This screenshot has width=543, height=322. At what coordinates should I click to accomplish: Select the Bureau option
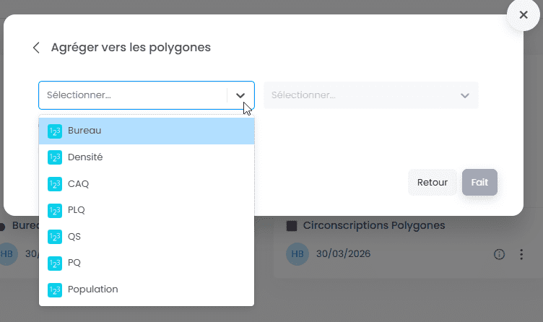pos(147,131)
